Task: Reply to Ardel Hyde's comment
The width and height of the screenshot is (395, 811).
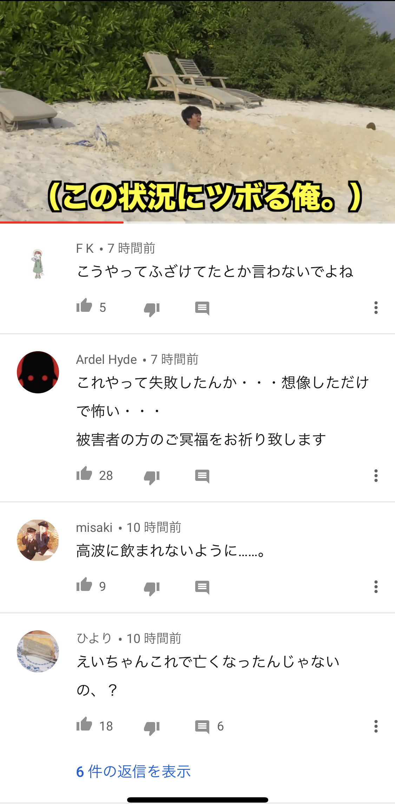Action: [202, 476]
